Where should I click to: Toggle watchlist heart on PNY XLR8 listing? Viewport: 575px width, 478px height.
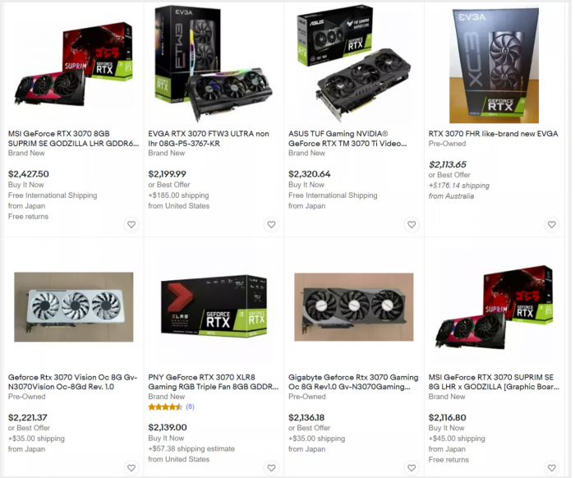(x=271, y=468)
